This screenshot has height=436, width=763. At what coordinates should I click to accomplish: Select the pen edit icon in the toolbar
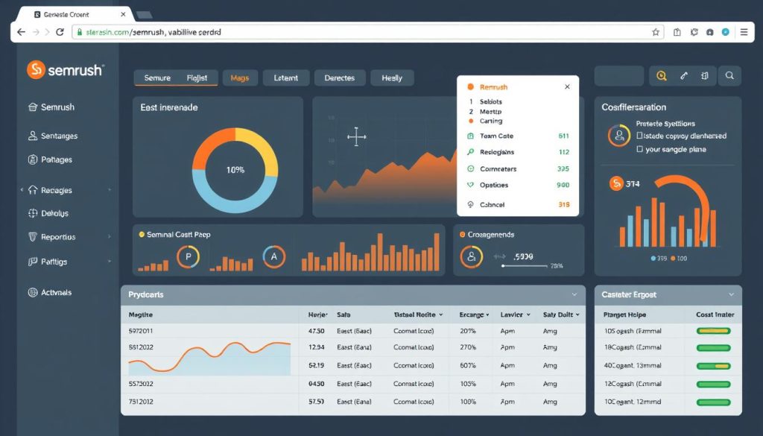click(684, 76)
